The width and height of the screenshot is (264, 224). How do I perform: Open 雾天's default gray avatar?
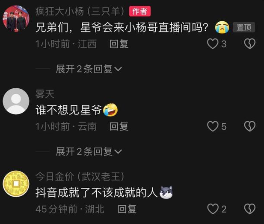point(16,101)
